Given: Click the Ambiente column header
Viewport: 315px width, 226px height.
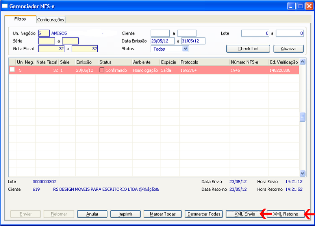Looking at the screenshot, I should pyautogui.click(x=146, y=62).
